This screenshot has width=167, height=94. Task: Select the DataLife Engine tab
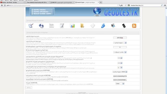click(x=87, y=2)
